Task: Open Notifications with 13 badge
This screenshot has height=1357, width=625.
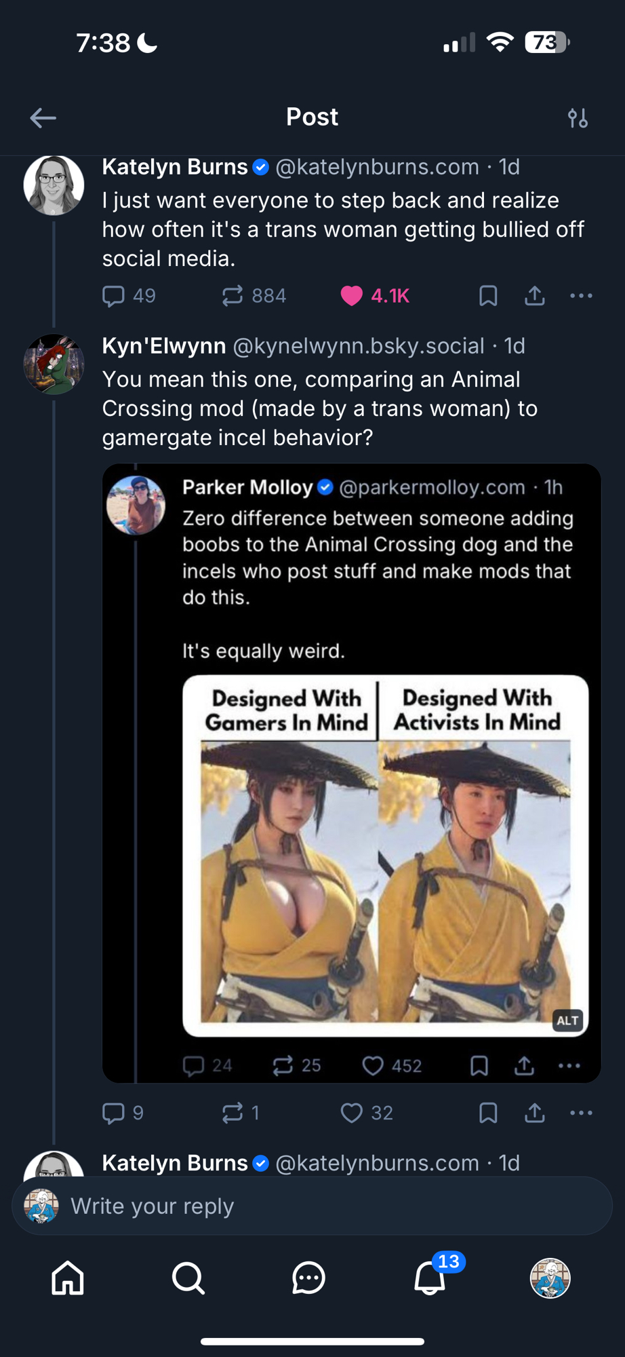Action: (430, 1278)
